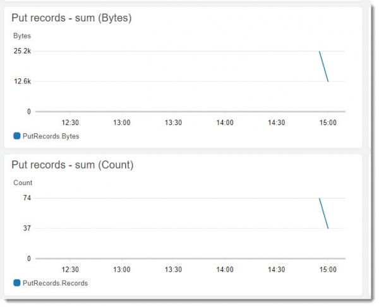
Task: Open the "Put records - sum (Count)" title
Action: 73,166
